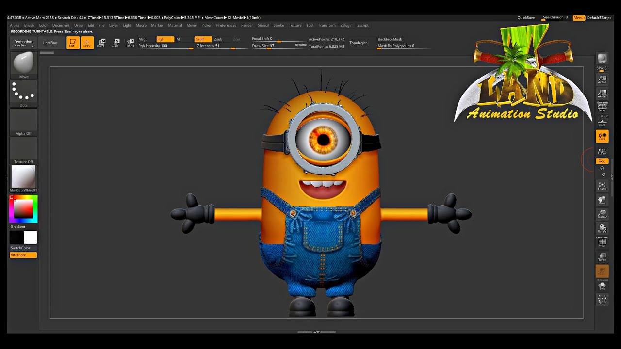Click the Move canvas hand icon
Viewport: 621px width, 349px height.
point(602,200)
